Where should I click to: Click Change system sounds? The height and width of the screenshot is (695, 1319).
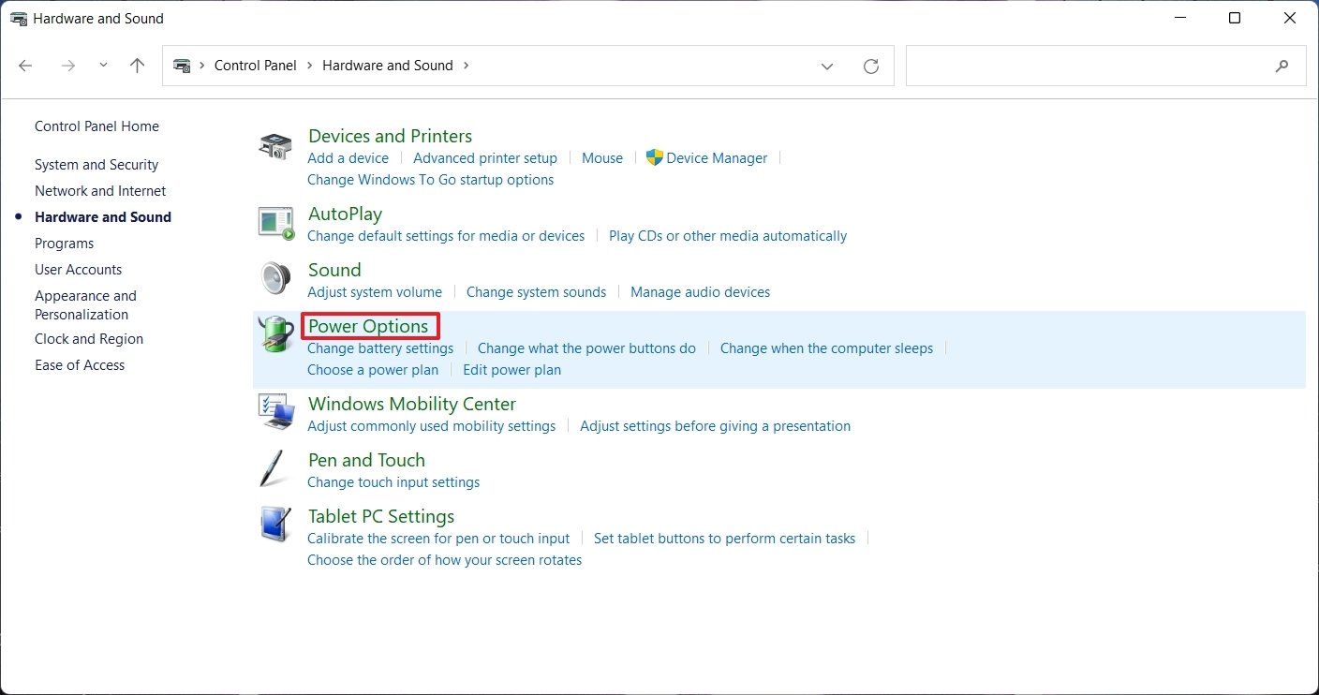[536, 292]
